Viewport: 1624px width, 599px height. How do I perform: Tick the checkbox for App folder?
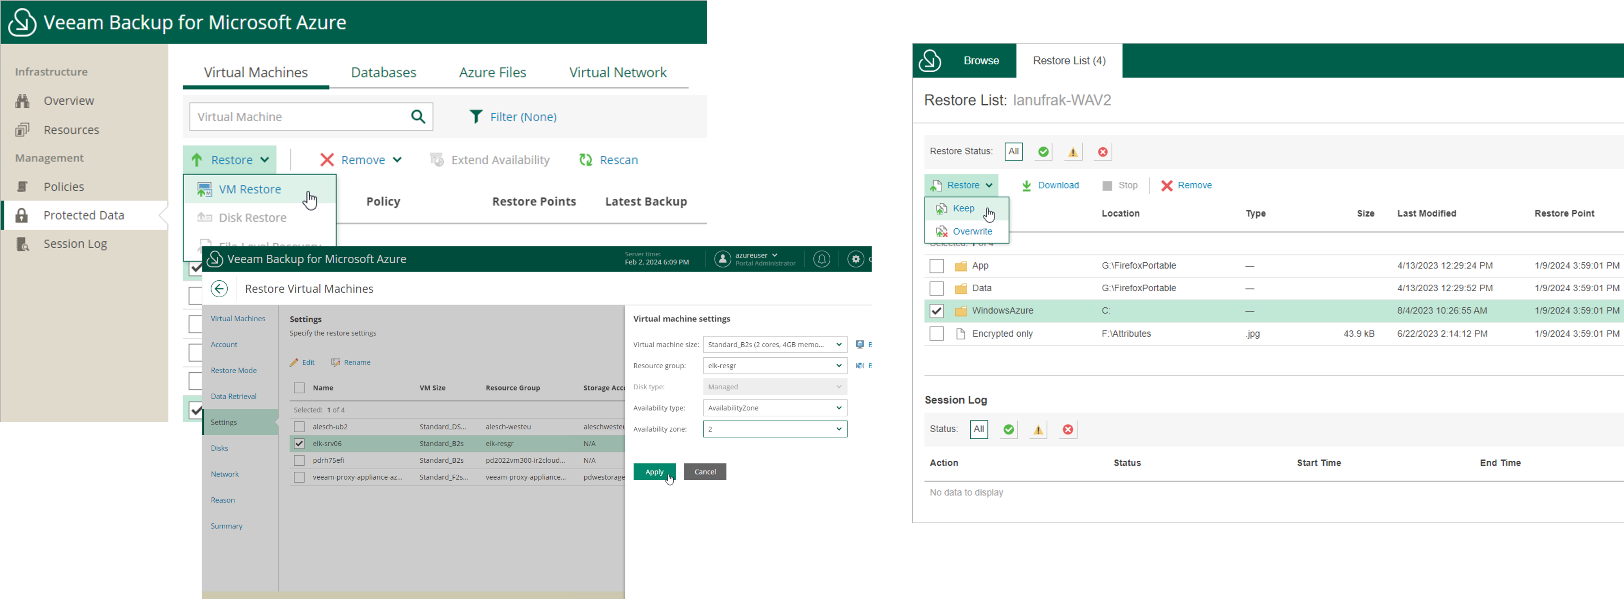click(937, 266)
